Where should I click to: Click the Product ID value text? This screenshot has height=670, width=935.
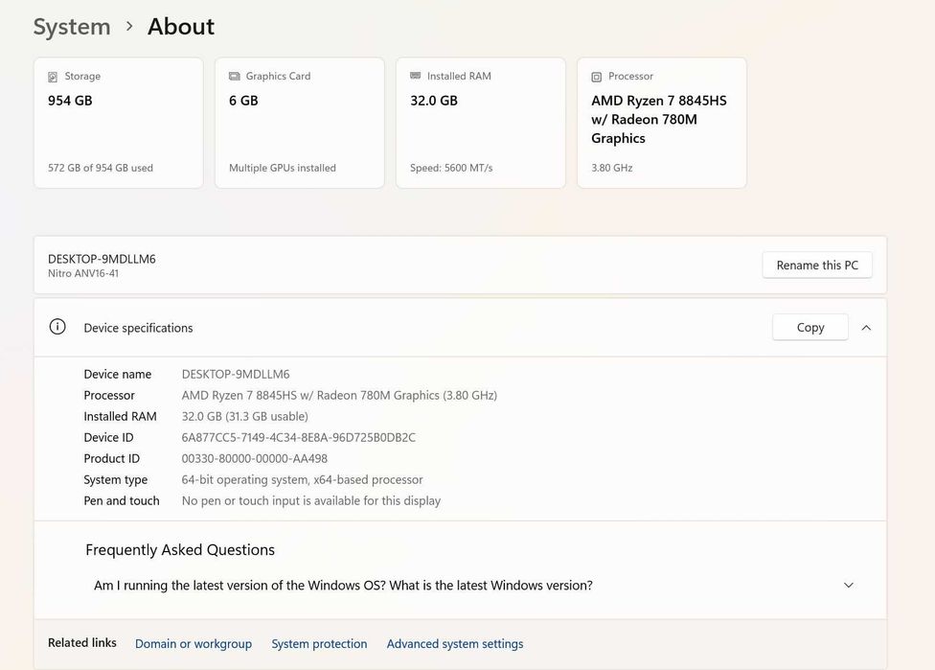point(254,458)
